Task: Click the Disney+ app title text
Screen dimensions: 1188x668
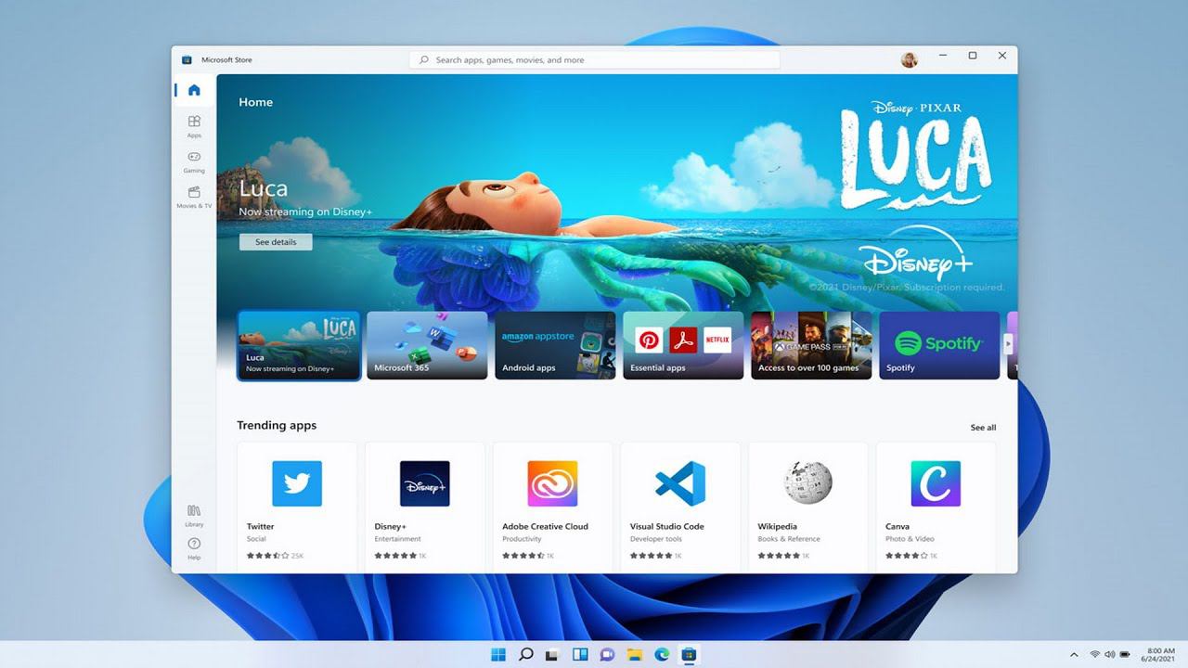Action: click(390, 526)
